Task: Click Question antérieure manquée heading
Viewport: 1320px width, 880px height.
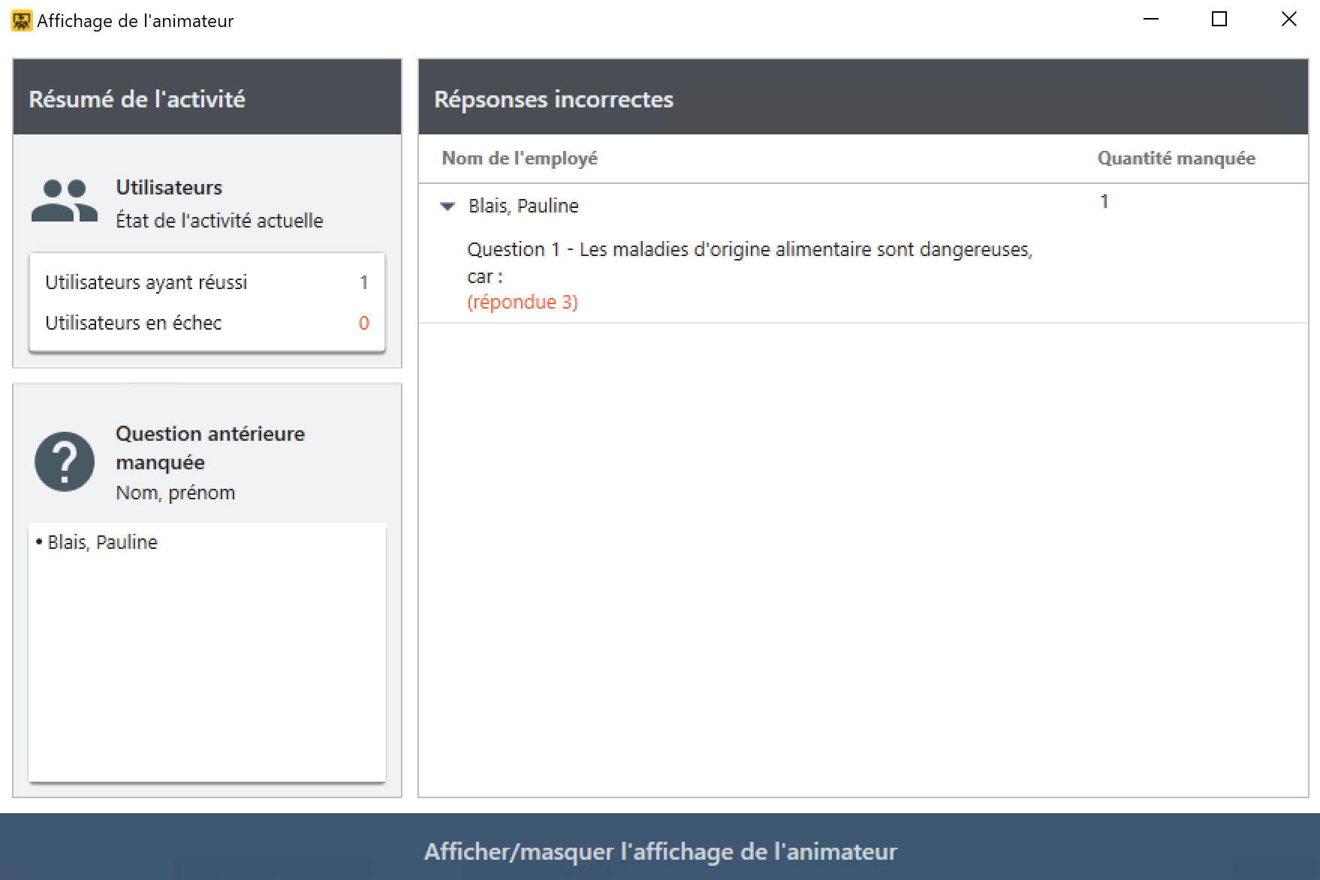Action: [x=210, y=448]
